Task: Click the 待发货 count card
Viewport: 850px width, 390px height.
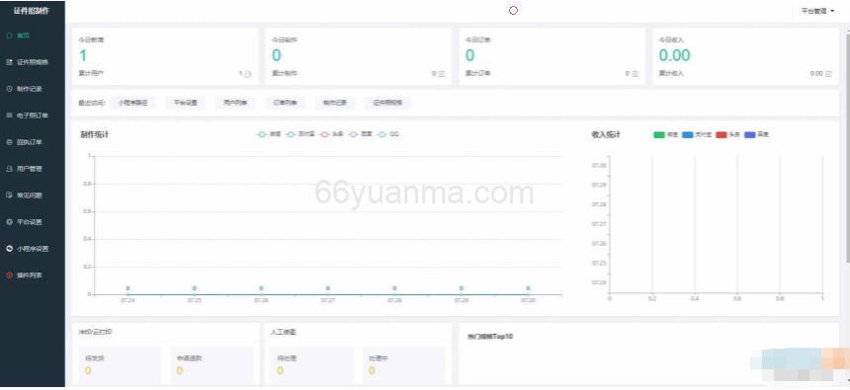Action: (120, 365)
